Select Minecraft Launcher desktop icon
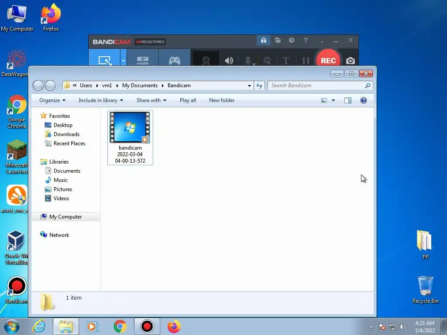447x335 pixels. point(17,157)
